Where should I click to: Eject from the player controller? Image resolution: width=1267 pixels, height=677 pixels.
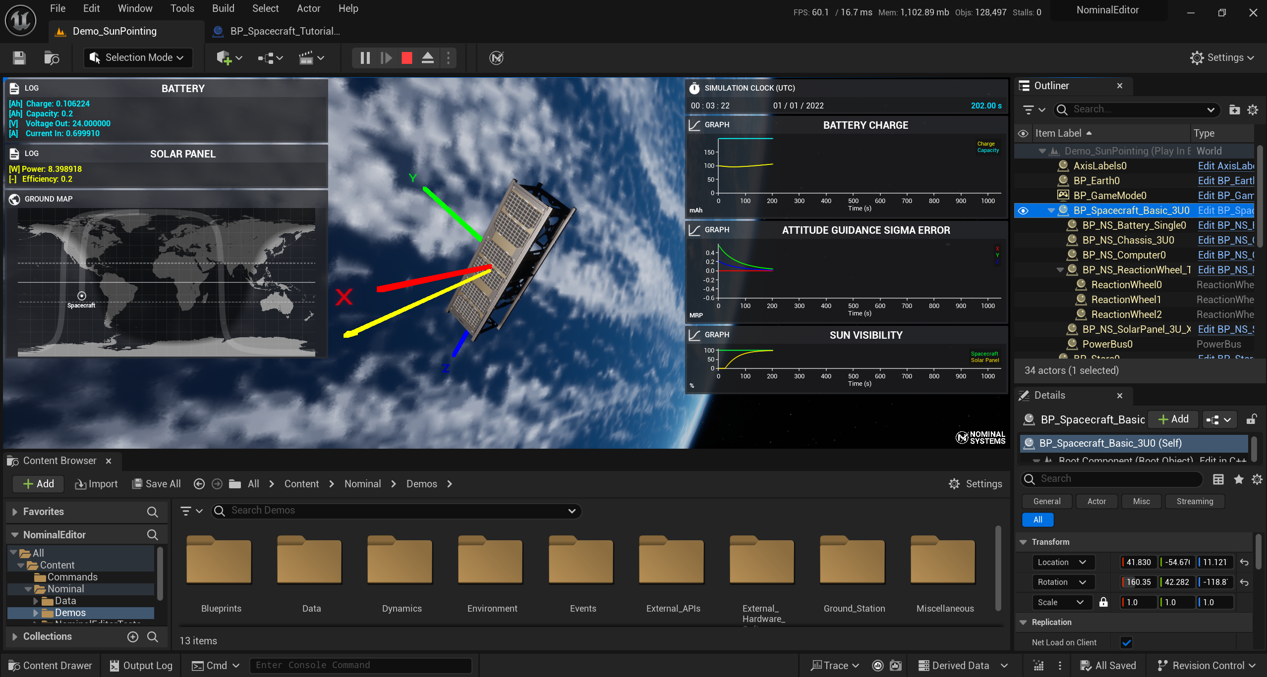[x=428, y=58]
